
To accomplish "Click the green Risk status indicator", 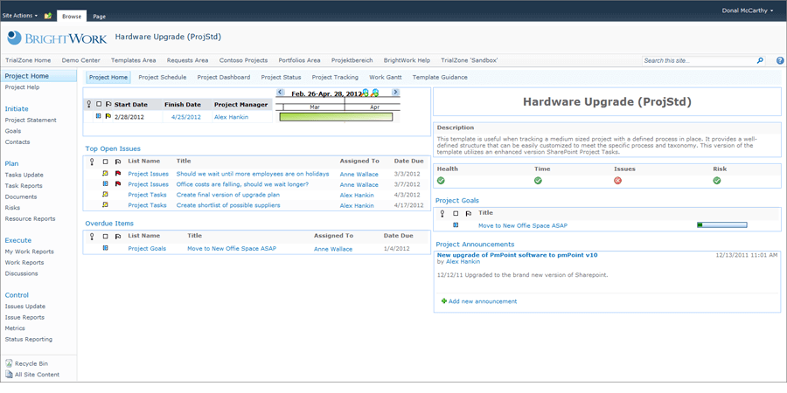I will 717,181.
